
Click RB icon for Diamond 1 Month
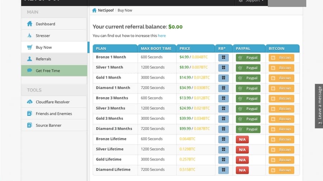point(224,88)
